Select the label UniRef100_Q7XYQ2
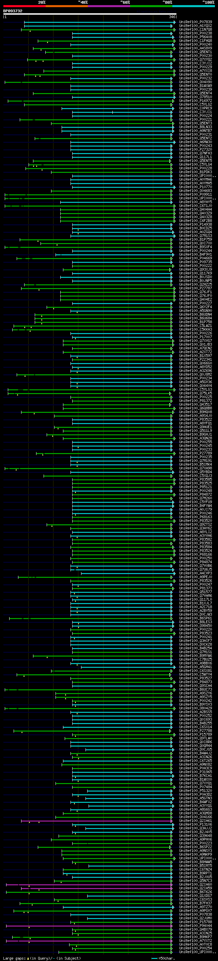 (196, 60)
